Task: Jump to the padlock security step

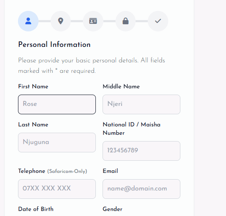Action: pos(126,21)
